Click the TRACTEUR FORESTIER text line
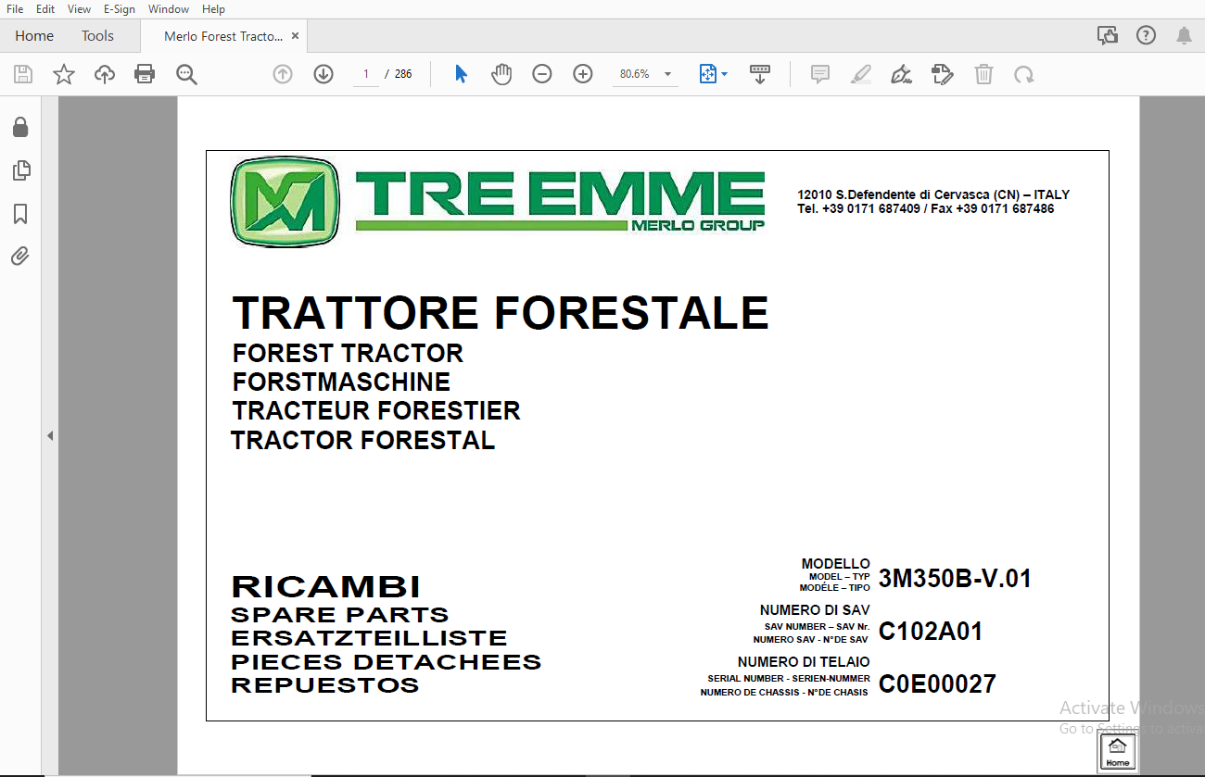This screenshot has width=1205, height=777. pyautogui.click(x=376, y=411)
